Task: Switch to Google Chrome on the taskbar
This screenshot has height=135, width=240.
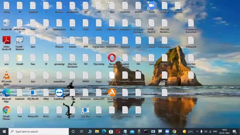Action: click(x=174, y=132)
